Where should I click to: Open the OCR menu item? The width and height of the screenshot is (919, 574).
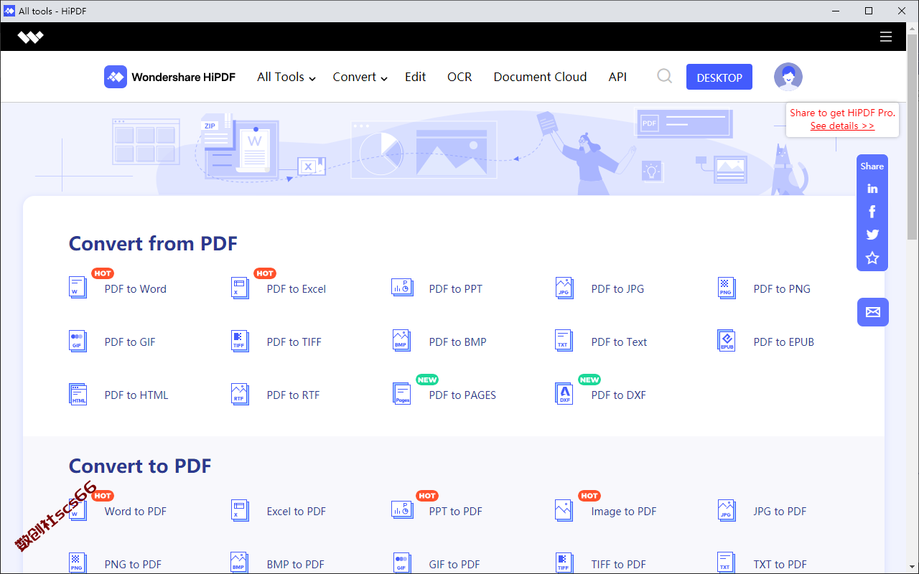459,77
